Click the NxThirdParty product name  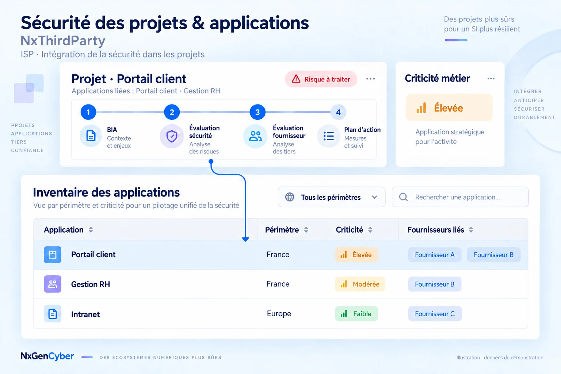point(63,41)
